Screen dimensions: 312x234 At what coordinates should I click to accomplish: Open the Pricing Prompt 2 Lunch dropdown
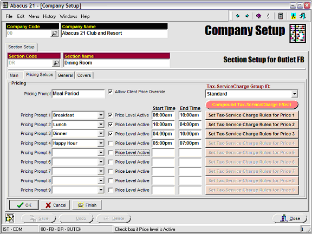[101, 125]
